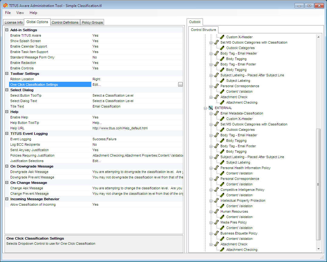Open the View menu
The height and width of the screenshot is (262, 327).
coord(20,13)
